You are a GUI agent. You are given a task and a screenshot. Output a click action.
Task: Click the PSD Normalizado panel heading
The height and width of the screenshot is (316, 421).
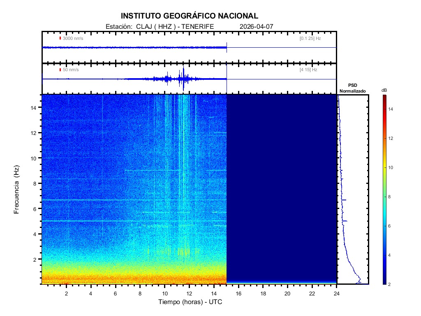(352, 88)
